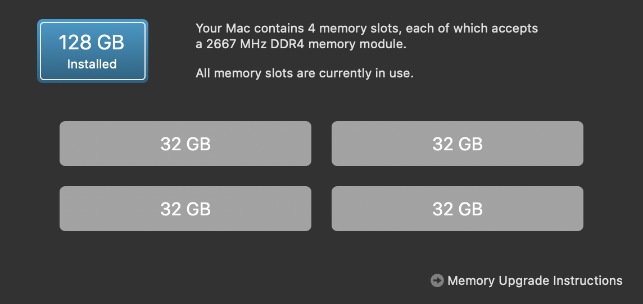Viewport: 643px width, 304px height.
Task: Select the bottom-left 32 GB memory slot
Action: point(185,209)
